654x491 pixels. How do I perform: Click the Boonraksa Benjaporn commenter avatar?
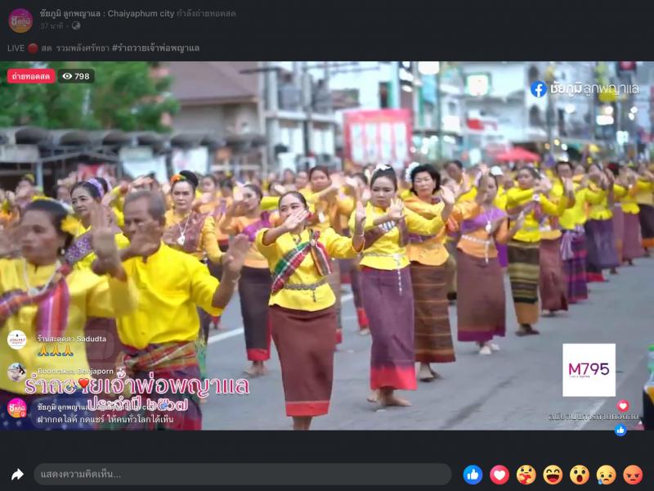click(17, 372)
